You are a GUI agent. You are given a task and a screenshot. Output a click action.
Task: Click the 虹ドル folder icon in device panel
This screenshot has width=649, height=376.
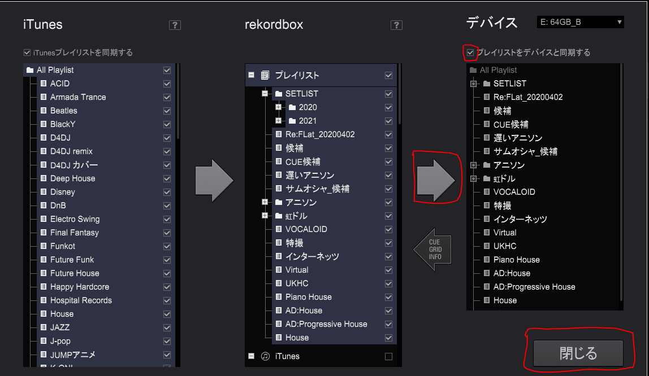tap(487, 179)
